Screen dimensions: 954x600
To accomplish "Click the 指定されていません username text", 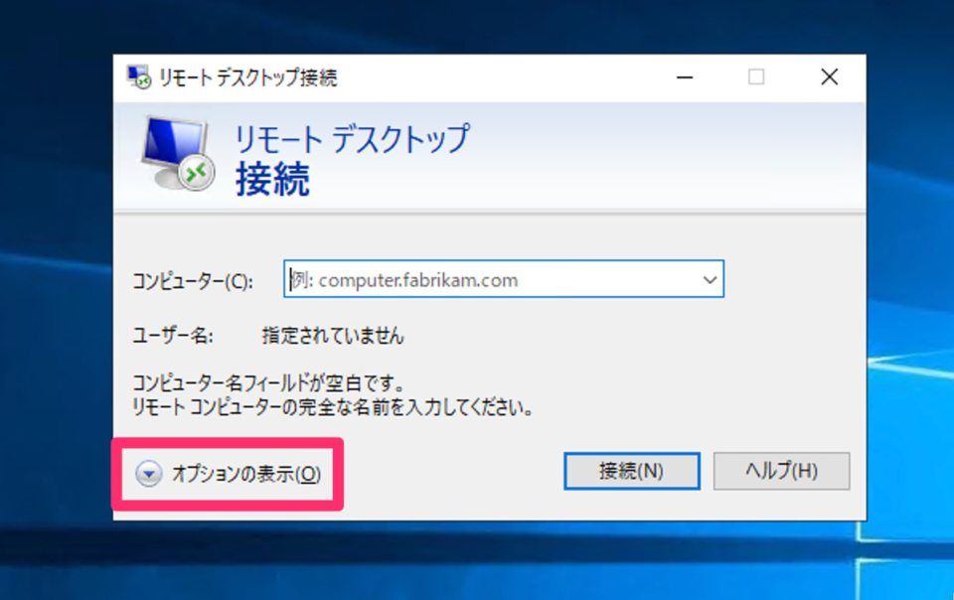I will coord(333,336).
